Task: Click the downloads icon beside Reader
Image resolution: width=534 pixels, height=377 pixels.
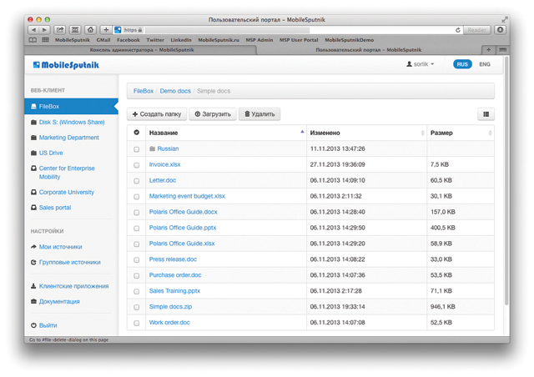Action: coord(500,30)
